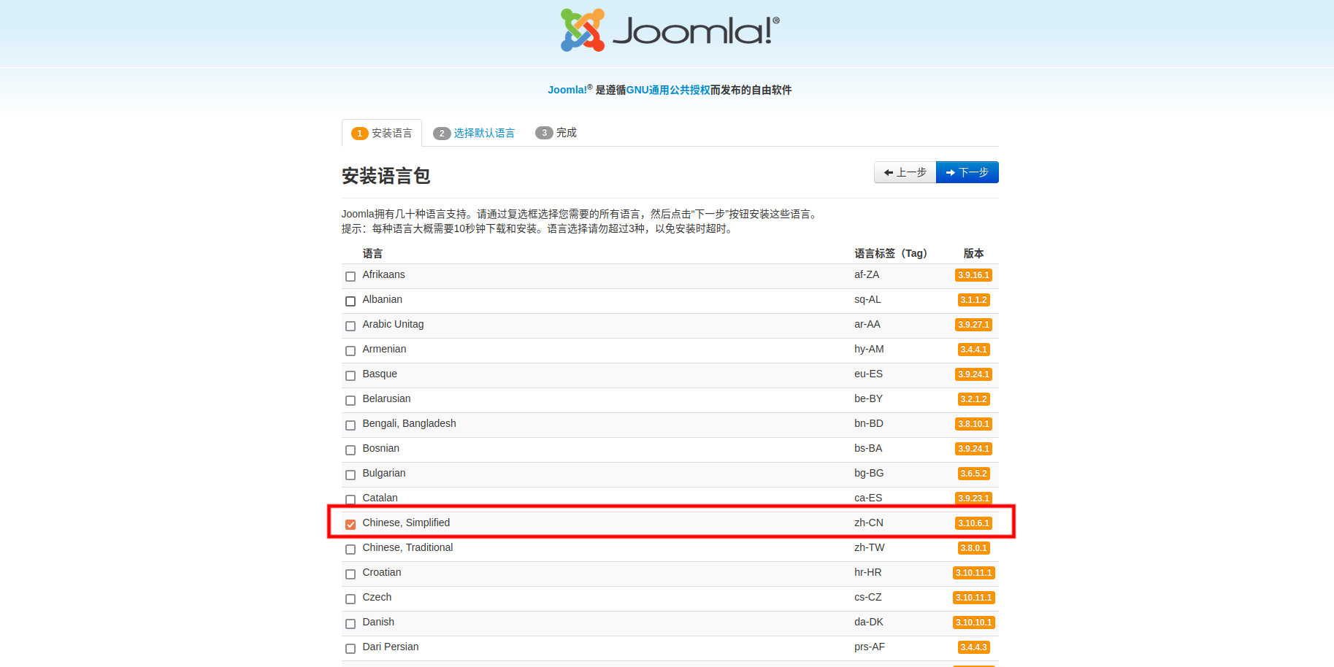The height and width of the screenshot is (667, 1334).
Task: Click the zh-CN language tag
Action: (869, 523)
